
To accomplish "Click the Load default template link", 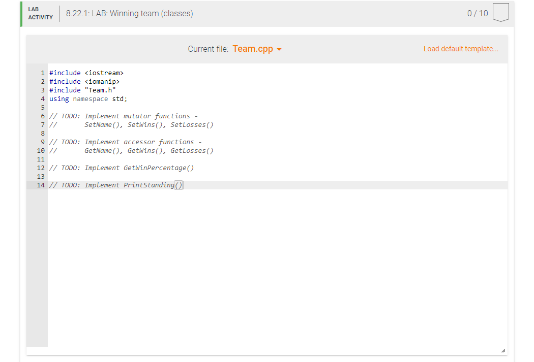I will (461, 49).
